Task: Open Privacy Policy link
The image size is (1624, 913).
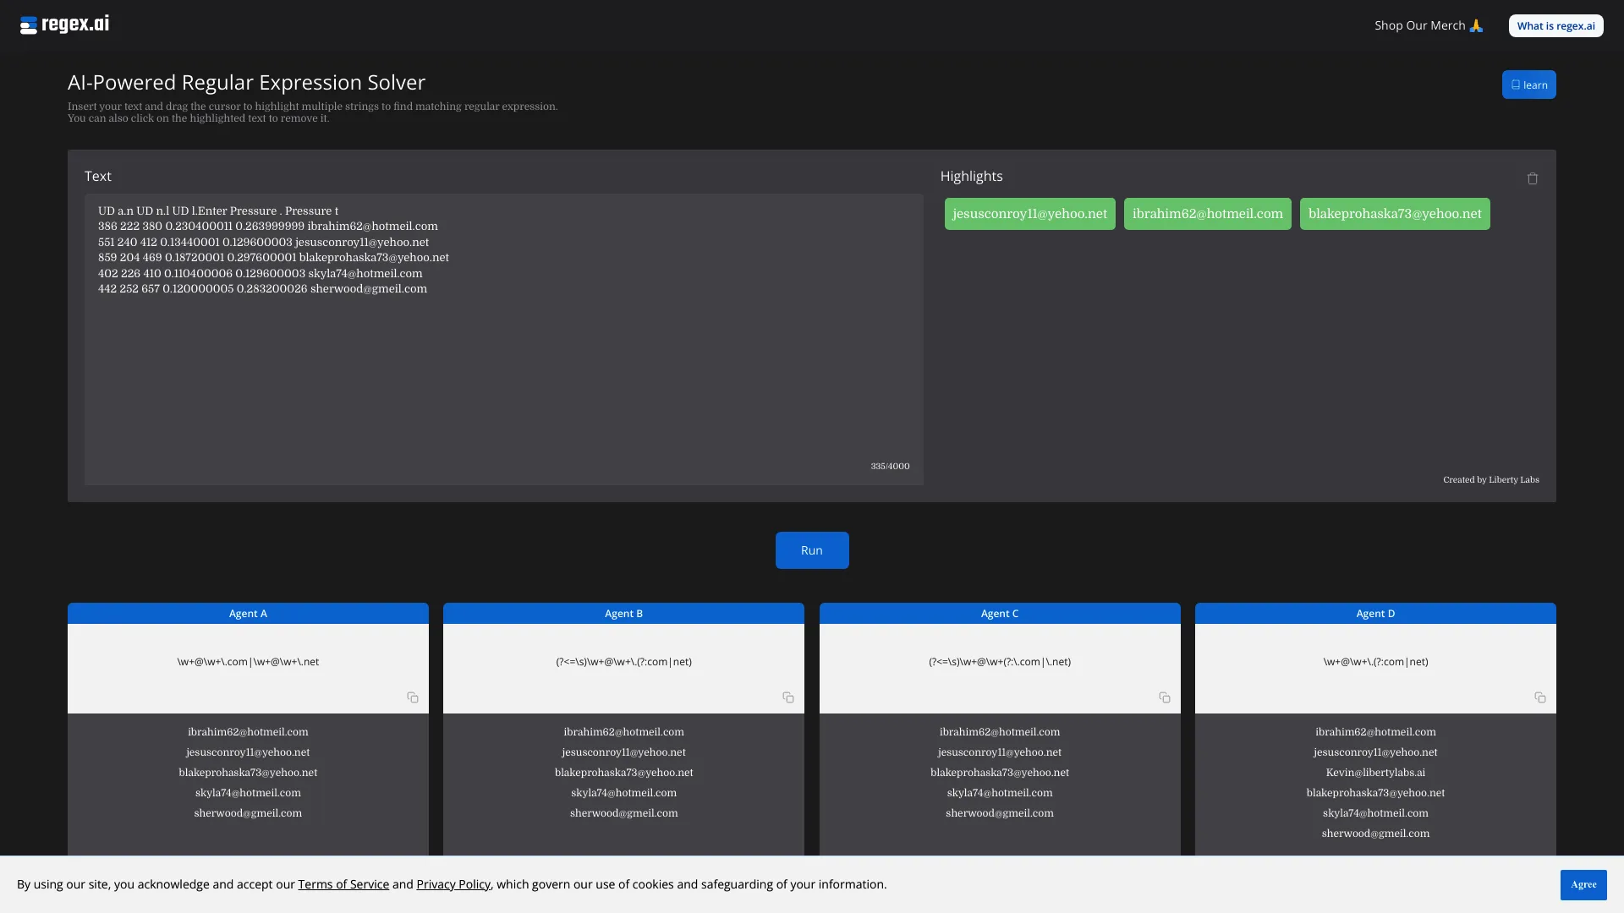Action: click(x=453, y=884)
